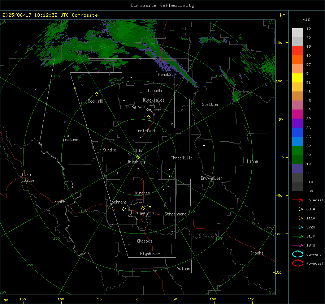325x304 pixels.
Task: Click the magenta 18TS arrow in legend
Action: [298, 245]
